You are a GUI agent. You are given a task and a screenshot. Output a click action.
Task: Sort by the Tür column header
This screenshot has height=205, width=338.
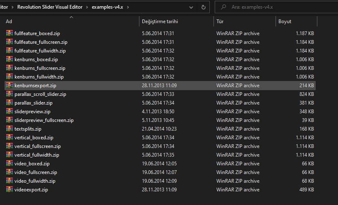pos(220,21)
